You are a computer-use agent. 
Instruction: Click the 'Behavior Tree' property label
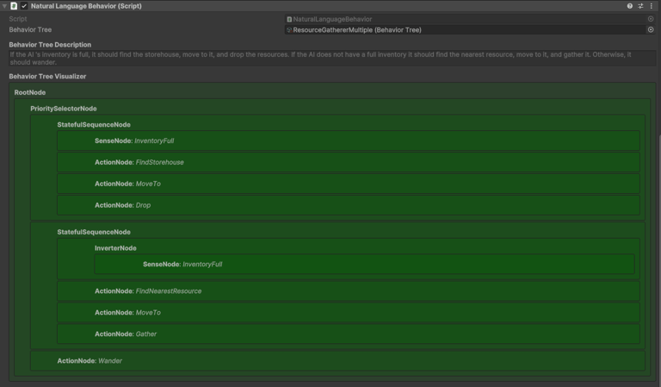pos(30,29)
